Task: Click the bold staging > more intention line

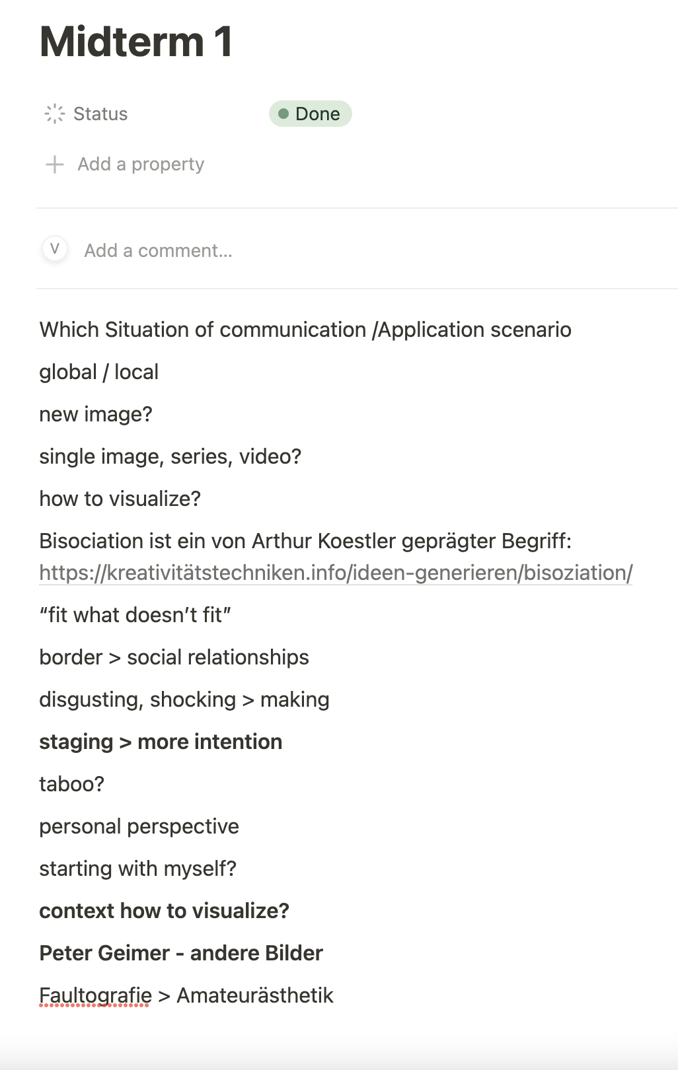Action: click(x=161, y=742)
